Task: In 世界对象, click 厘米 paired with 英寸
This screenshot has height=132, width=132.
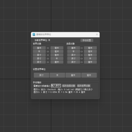Action: click(x=57, y=62)
